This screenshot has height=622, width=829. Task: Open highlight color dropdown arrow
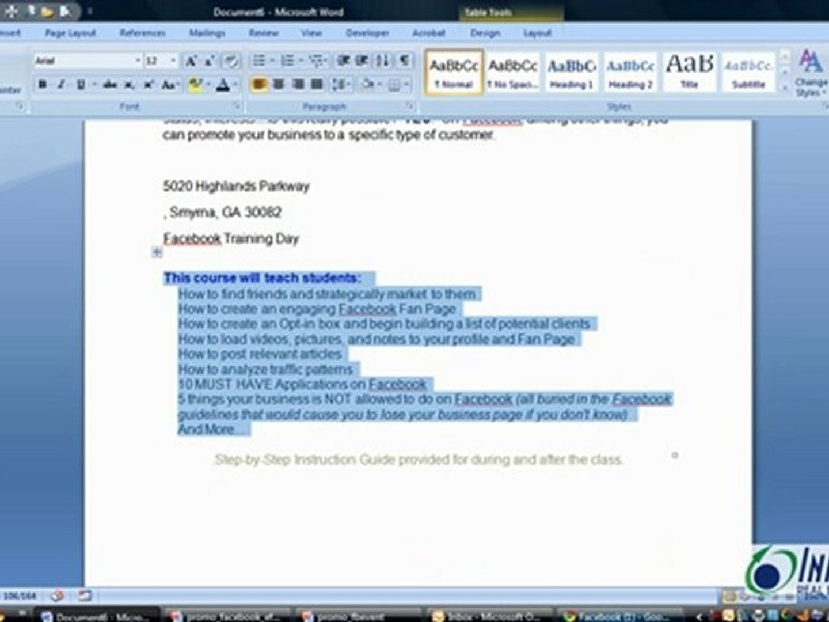(x=207, y=85)
